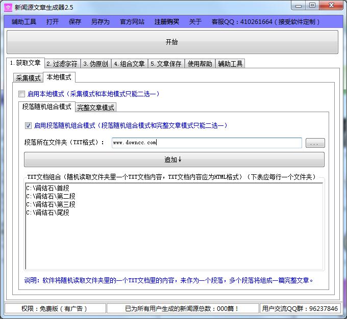This screenshot has height=319, width=347.
Task: Click the 打开 menu item
Action: pyautogui.click(x=53, y=22)
